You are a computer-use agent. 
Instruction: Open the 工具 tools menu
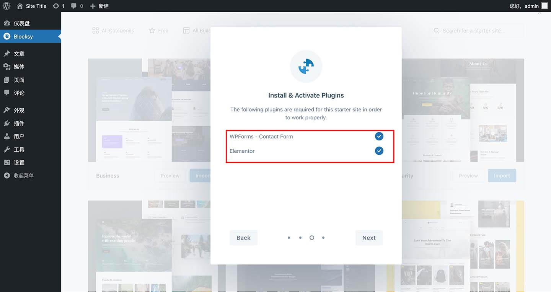[x=31, y=150]
